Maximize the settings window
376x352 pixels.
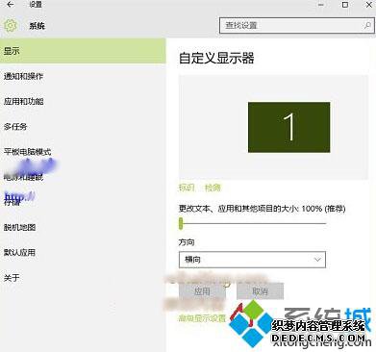point(345,5)
